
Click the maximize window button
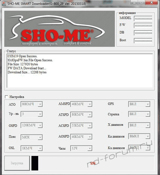click(x=142, y=3)
